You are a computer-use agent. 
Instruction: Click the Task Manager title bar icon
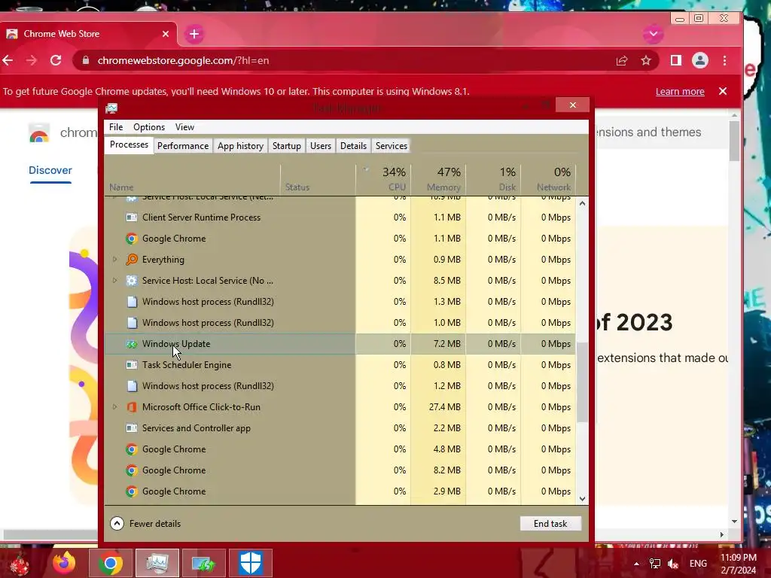[111, 108]
